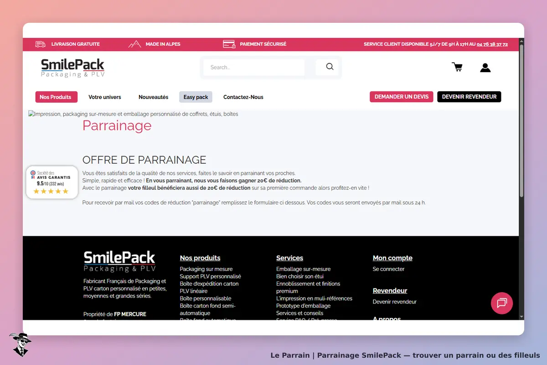
Task: Click the footer Devenir revendeur link
Action: tap(395, 302)
